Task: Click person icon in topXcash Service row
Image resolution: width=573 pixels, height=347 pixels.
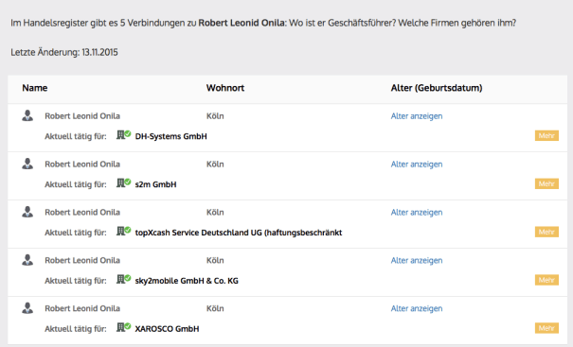Action: [27, 212]
